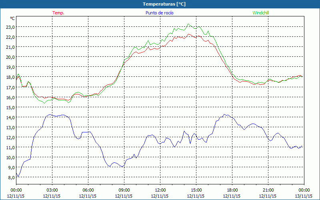Click the 8,0 y-axis value
This screenshot has height=200, width=320.
click(x=11, y=177)
